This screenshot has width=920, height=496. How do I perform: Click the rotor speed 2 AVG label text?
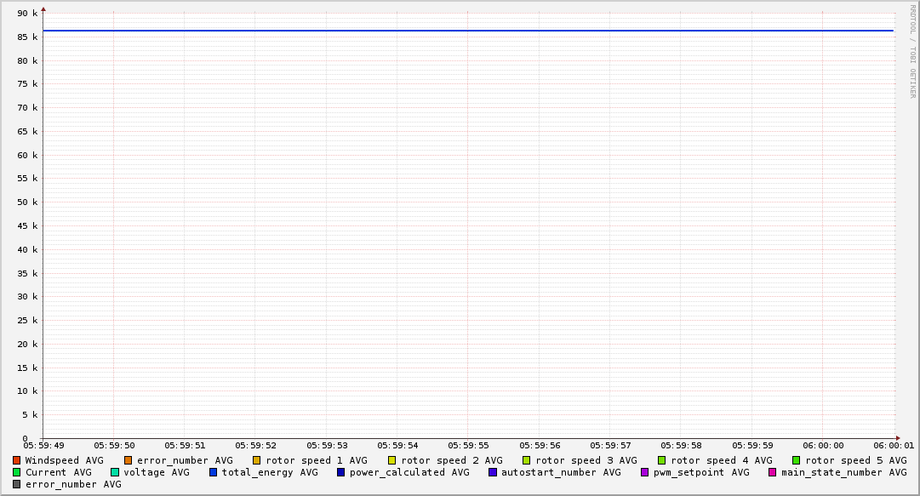point(452,460)
